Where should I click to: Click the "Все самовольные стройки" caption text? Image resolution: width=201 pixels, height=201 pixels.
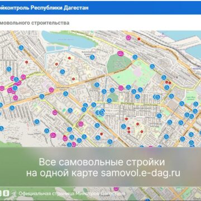pos(102,162)
